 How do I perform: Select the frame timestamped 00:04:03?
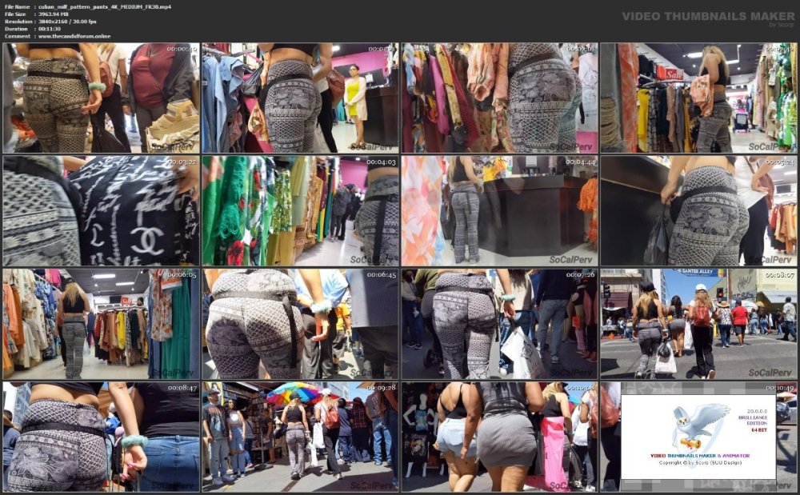[x=301, y=211]
